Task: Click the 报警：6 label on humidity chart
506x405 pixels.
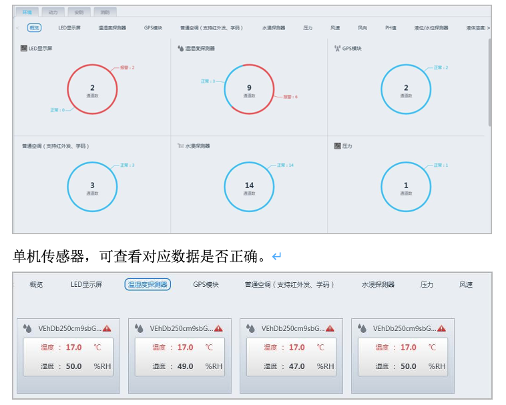Action: [290, 97]
